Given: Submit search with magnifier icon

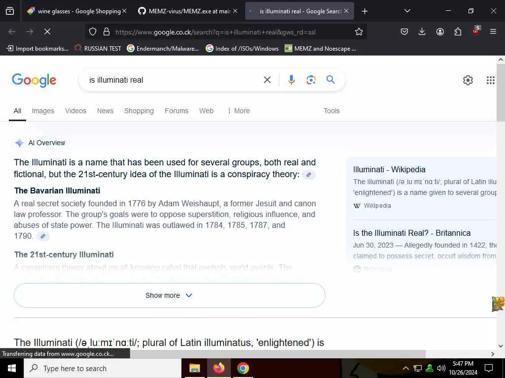Looking at the screenshot, I should click(x=330, y=79).
